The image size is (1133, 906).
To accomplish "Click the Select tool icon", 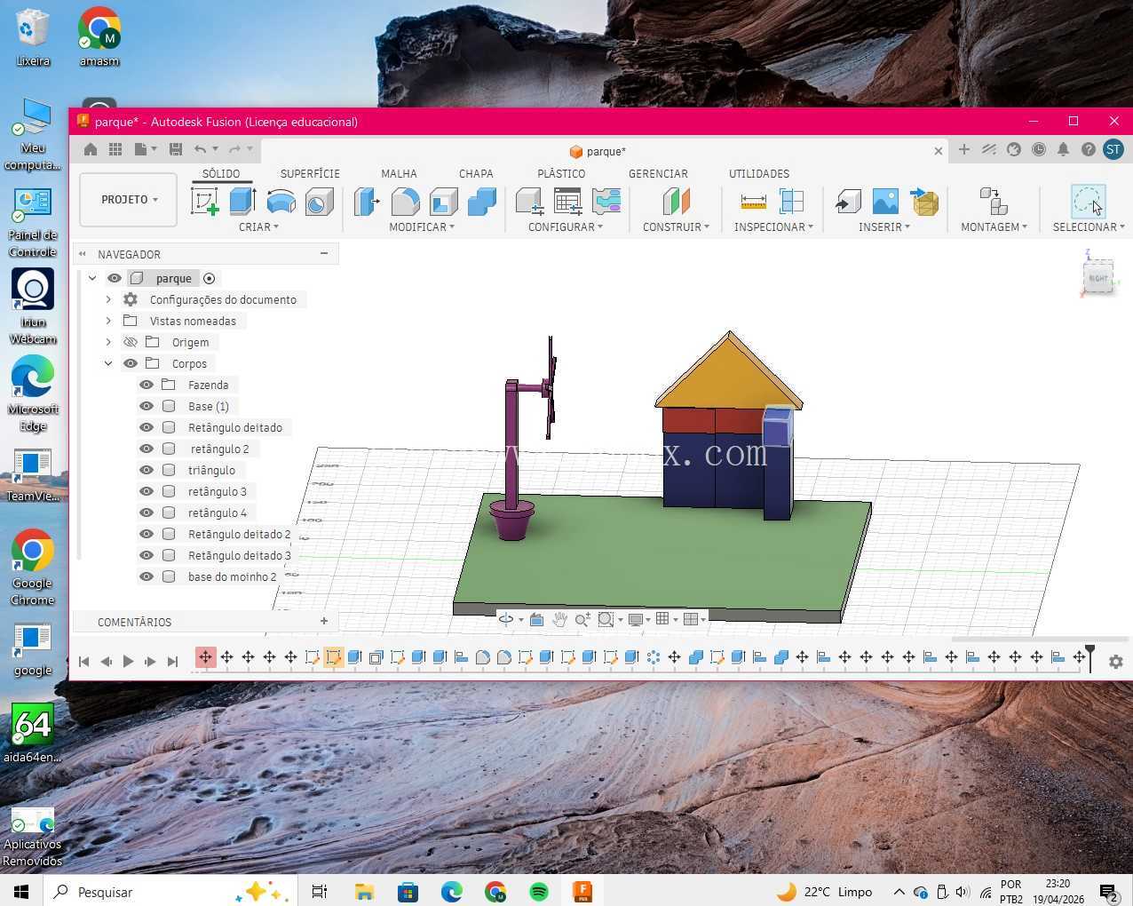I will click(1088, 202).
